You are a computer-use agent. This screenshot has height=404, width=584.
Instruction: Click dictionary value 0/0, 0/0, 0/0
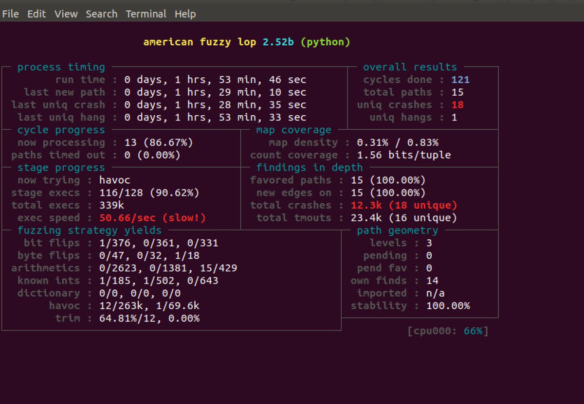coord(140,294)
